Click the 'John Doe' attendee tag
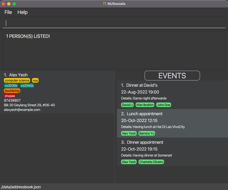The width and height of the screenshot is (228, 190). pos(164,105)
